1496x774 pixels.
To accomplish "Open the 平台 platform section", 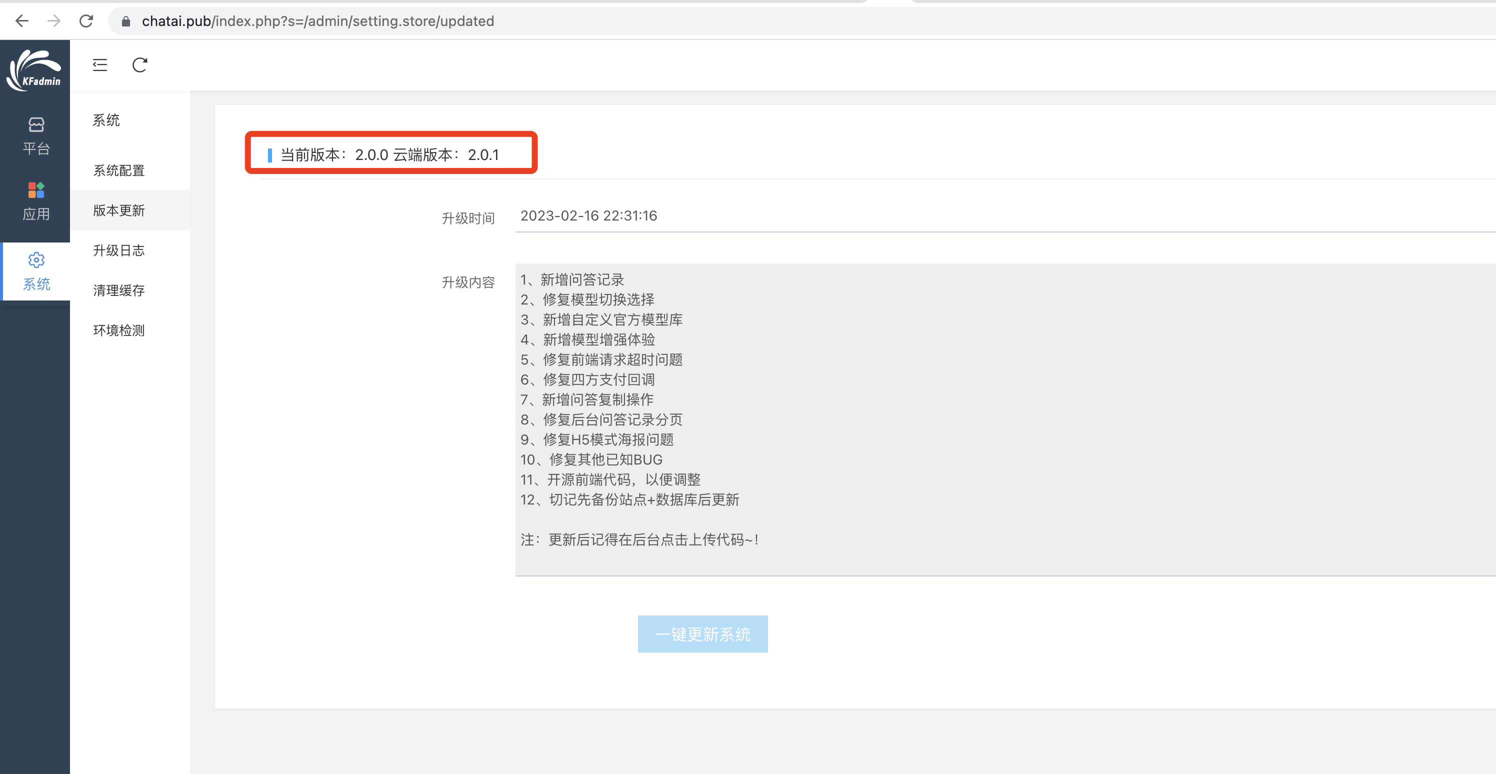I will tap(36, 136).
